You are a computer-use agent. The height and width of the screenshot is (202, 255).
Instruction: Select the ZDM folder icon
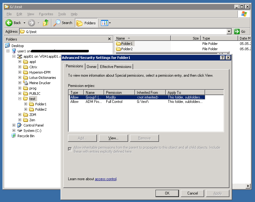(26, 115)
